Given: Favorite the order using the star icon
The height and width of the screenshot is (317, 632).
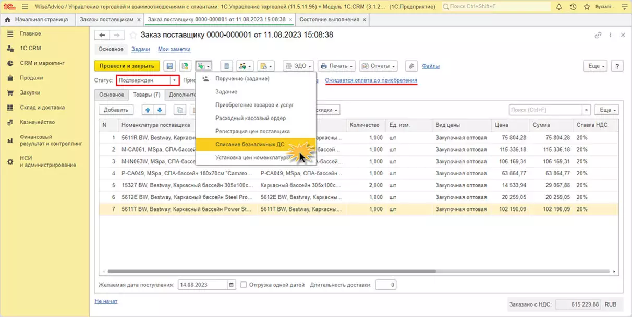Looking at the screenshot, I should click(133, 35).
